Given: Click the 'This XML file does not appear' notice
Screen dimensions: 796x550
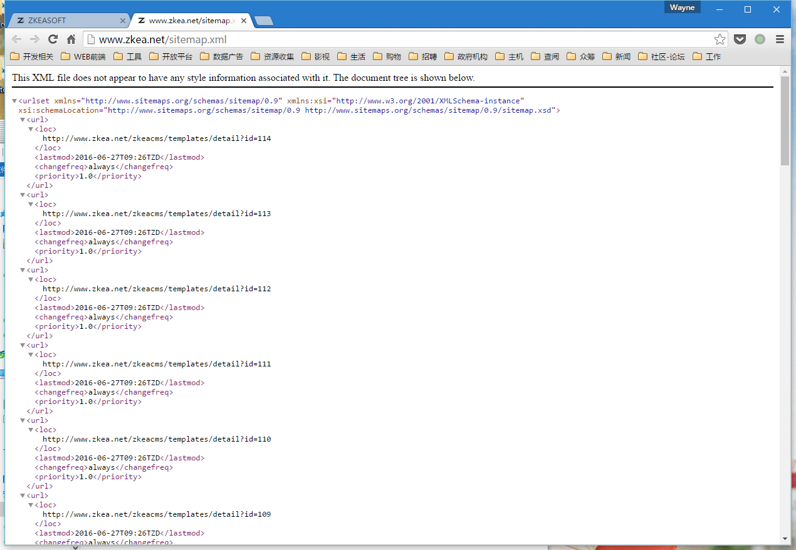Looking at the screenshot, I should coord(243,78).
